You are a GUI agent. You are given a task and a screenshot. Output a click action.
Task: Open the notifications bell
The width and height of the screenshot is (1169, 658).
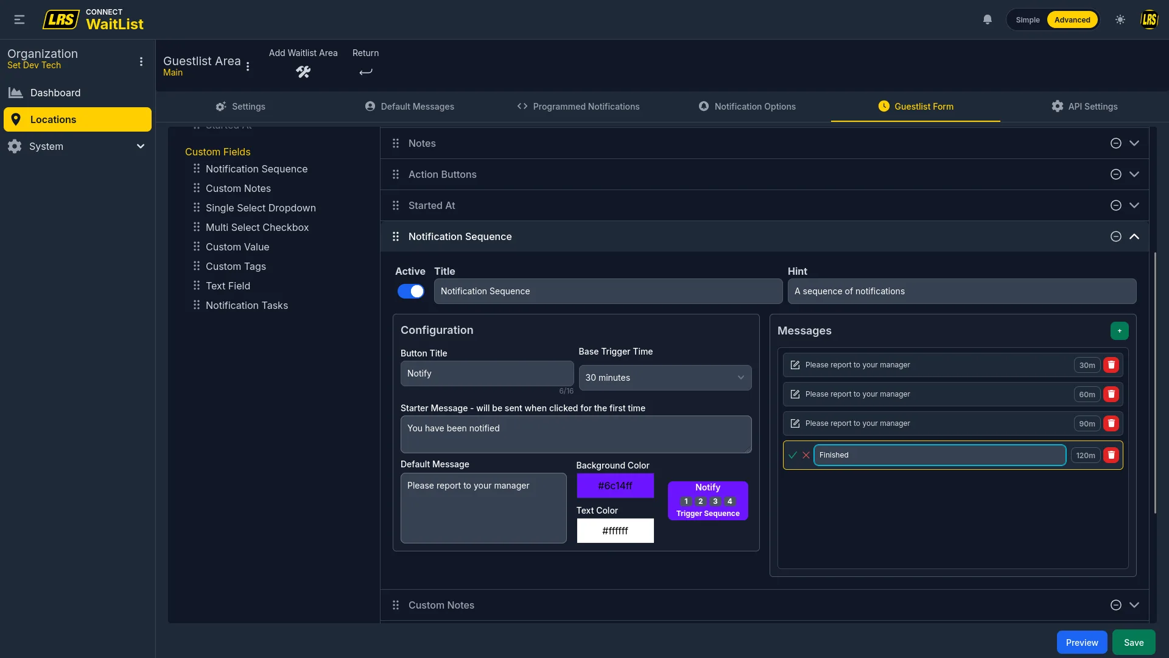pyautogui.click(x=988, y=19)
